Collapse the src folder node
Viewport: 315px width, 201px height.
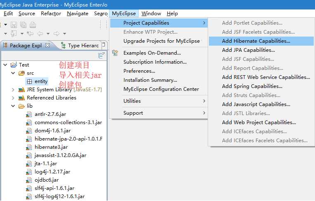13,73
